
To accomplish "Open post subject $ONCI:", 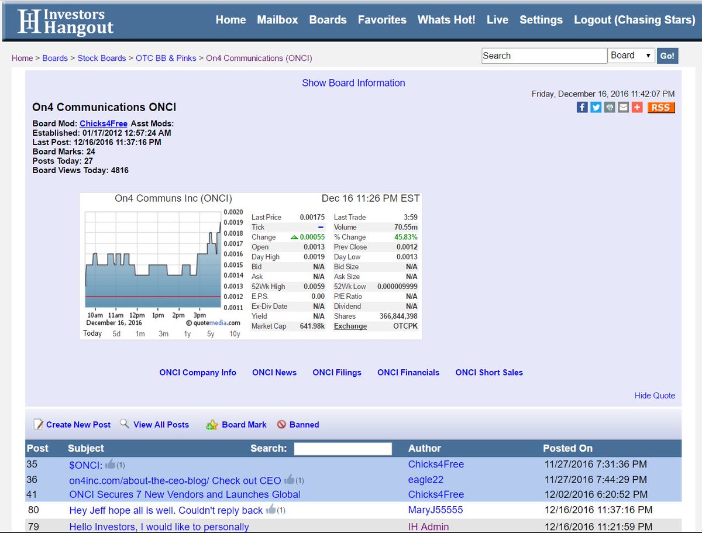I will click(x=86, y=465).
